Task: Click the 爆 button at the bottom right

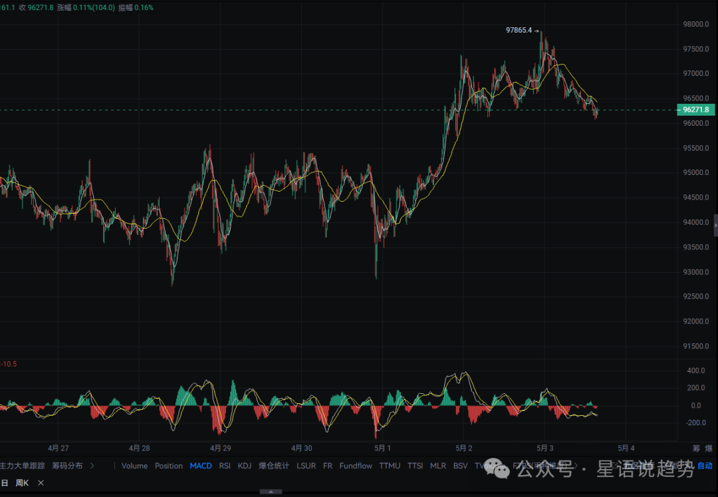Action: [709, 448]
